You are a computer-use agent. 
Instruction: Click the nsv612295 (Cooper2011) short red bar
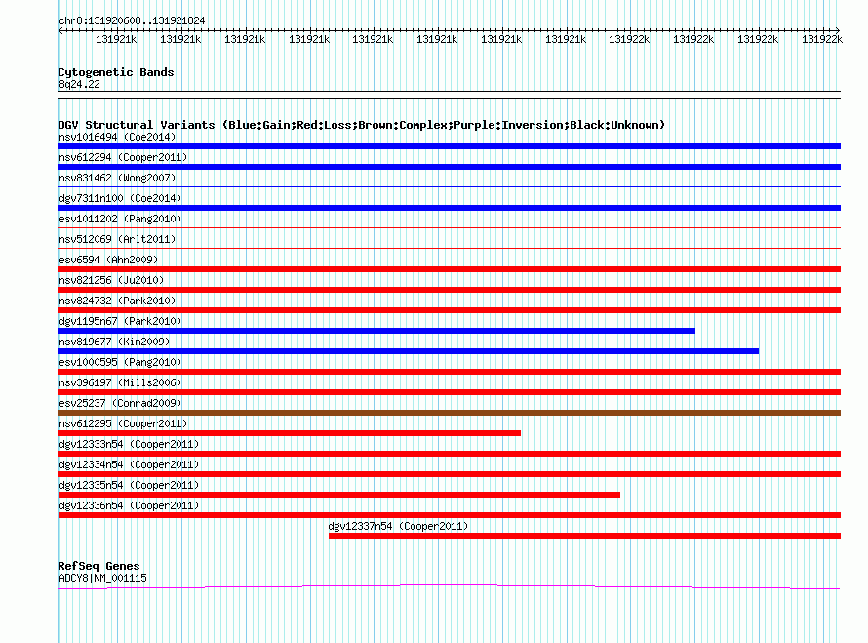(x=289, y=433)
